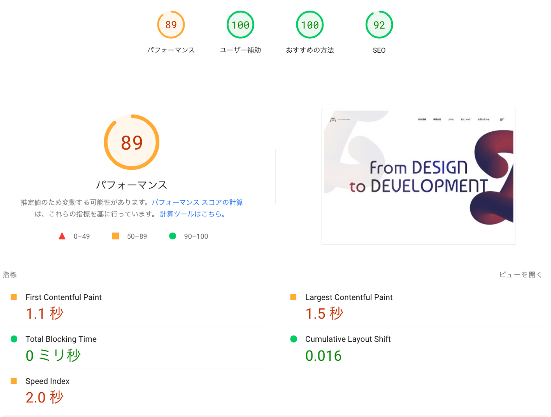Click the Largest Contentful Paint label
This screenshot has height=417, width=551.
click(349, 297)
